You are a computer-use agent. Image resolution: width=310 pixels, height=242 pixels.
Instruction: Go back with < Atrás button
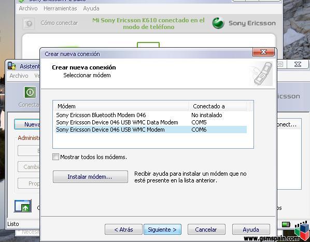coord(123,230)
